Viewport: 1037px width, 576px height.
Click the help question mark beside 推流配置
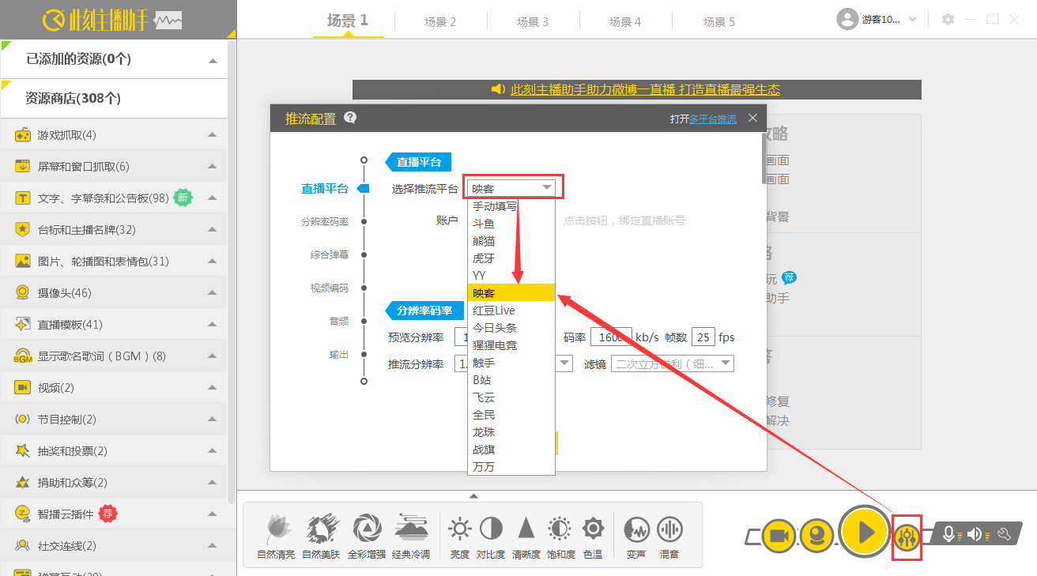pyautogui.click(x=350, y=118)
